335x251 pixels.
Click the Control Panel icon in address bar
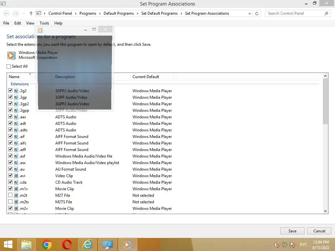pos(39,13)
